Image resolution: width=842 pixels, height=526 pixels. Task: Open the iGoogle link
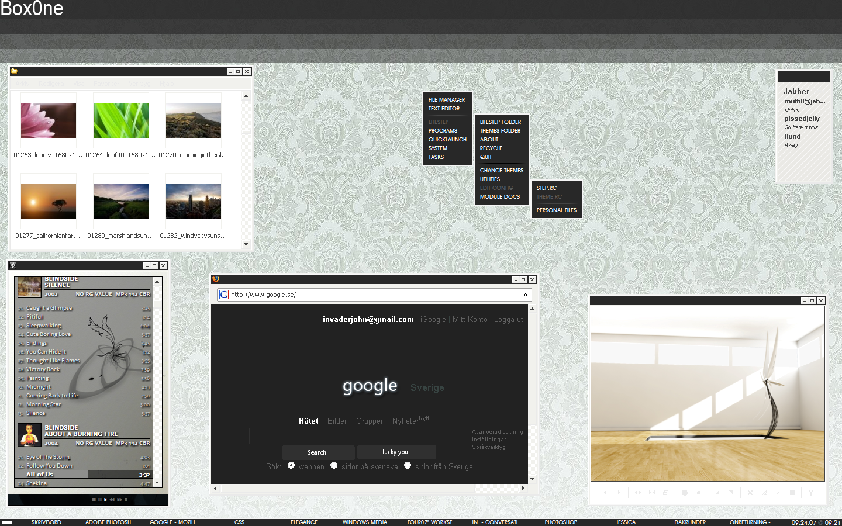tap(433, 320)
